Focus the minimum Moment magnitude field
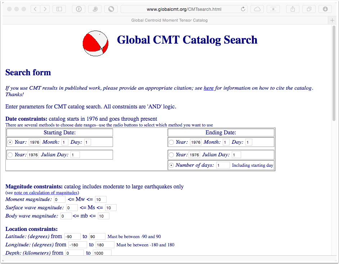The width and height of the screenshot is (339, 264). 60,199
